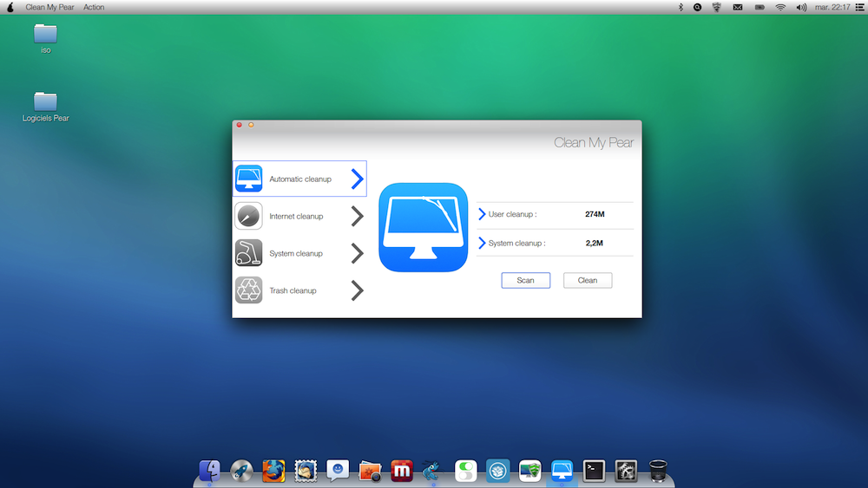Click the System cleanup label in sidebar

(x=296, y=253)
